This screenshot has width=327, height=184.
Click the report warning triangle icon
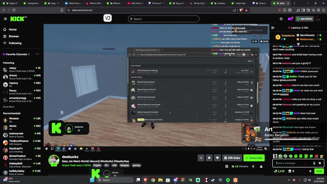click(261, 166)
